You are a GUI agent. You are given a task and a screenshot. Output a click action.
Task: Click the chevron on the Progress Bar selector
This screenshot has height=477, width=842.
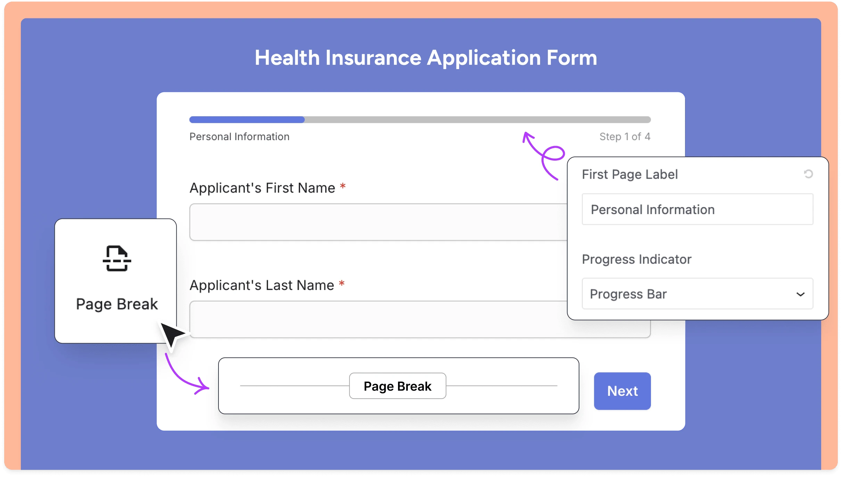[x=801, y=295]
